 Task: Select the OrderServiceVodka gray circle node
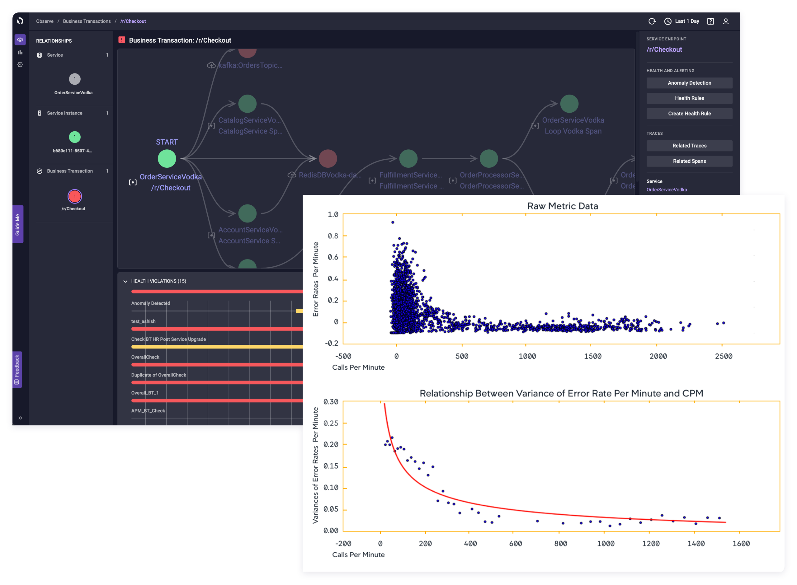pyautogui.click(x=74, y=79)
